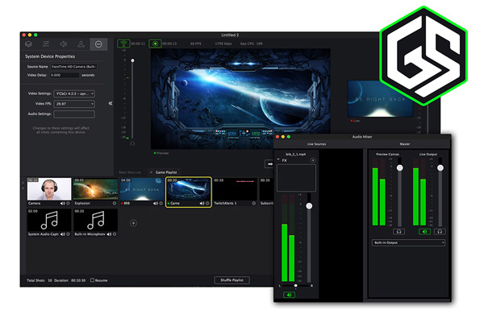The width and height of the screenshot is (484, 314).
Task: Enable the Resume checkbox
Action: click(92, 280)
